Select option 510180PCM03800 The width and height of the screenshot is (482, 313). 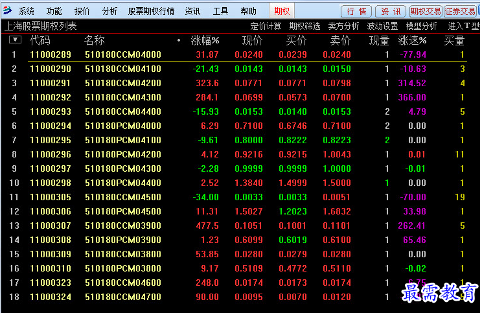123,268
